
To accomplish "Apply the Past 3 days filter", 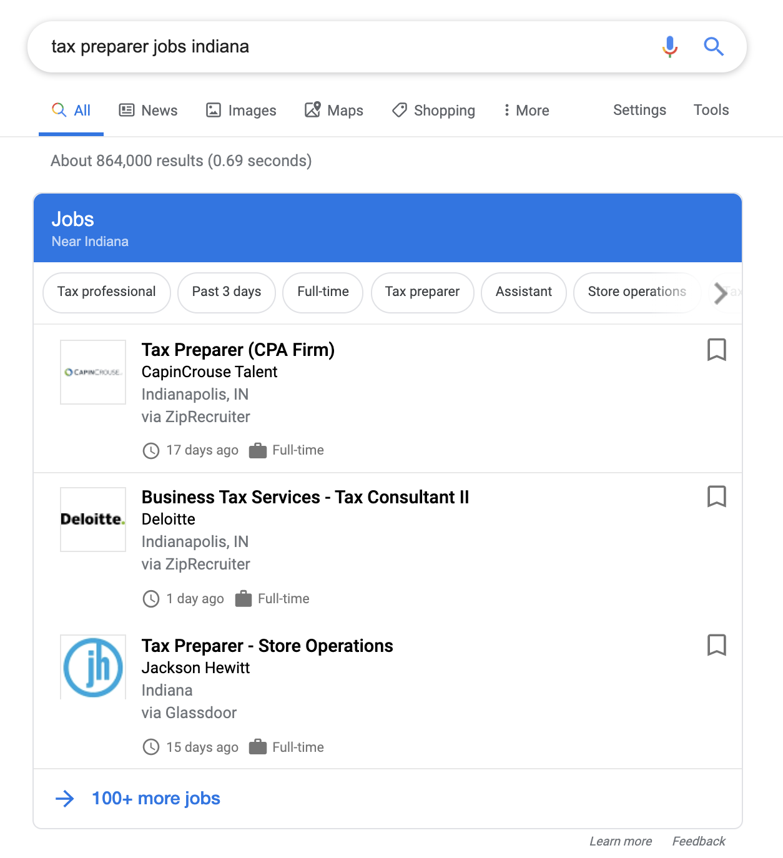I will tap(227, 292).
